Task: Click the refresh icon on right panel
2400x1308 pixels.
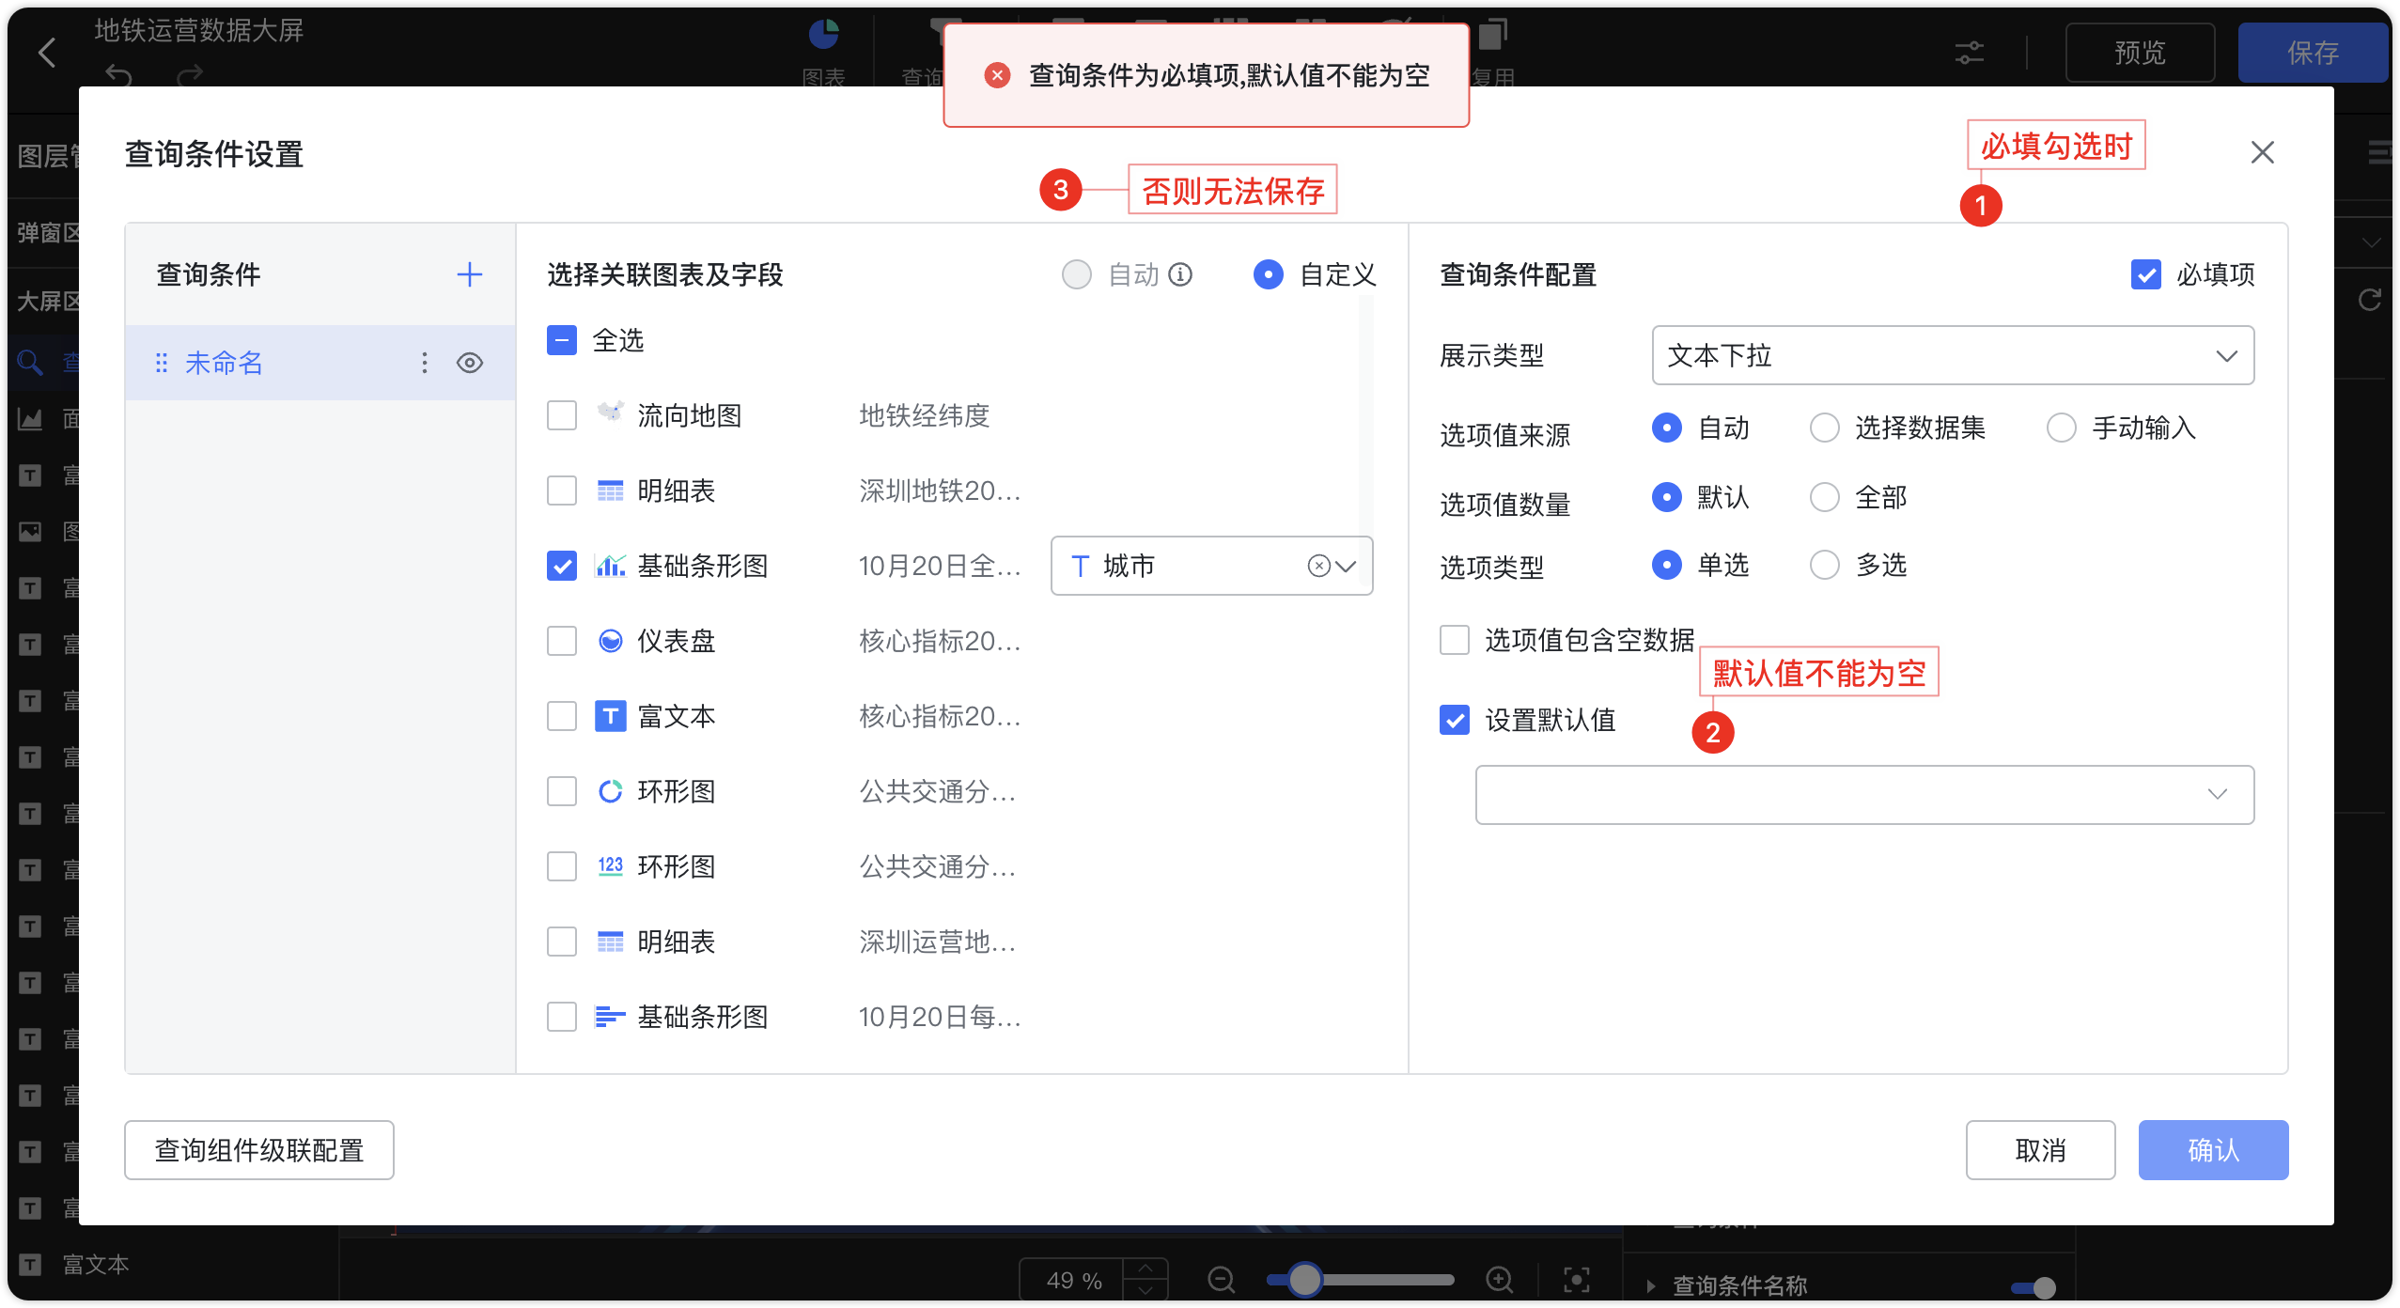Action: [x=2370, y=300]
